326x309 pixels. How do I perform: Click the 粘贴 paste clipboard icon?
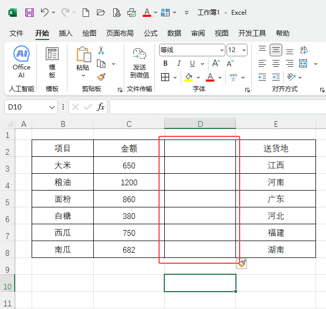click(x=83, y=54)
